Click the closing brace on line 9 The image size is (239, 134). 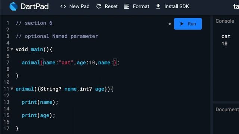(17, 76)
